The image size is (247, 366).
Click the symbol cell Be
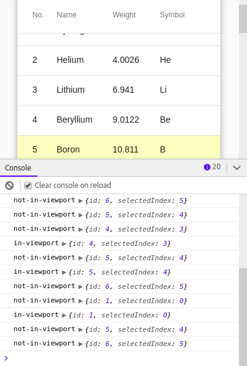(165, 120)
